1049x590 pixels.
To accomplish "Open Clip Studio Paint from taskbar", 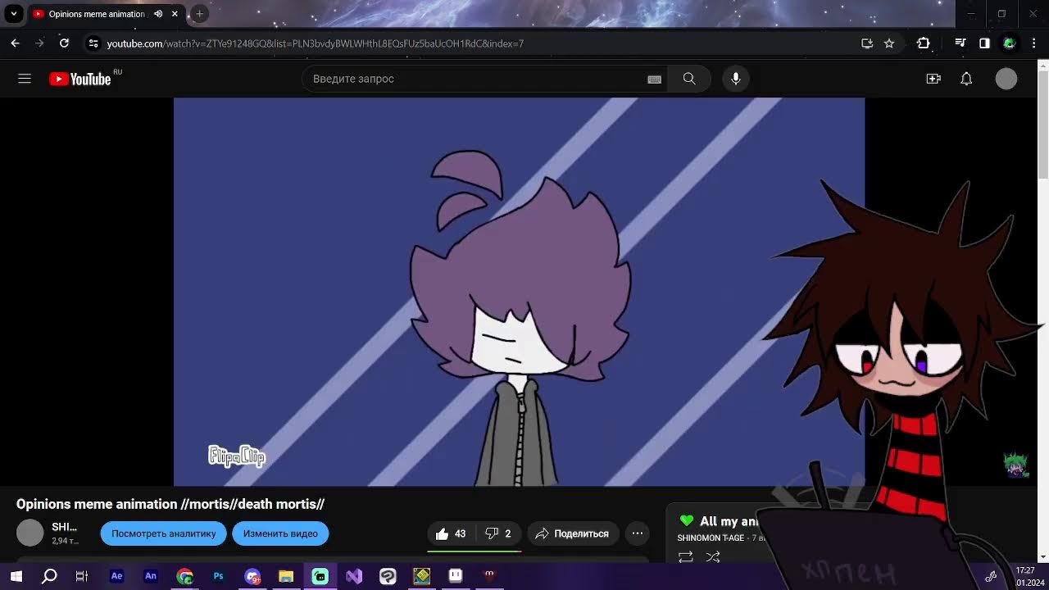I will click(x=388, y=576).
